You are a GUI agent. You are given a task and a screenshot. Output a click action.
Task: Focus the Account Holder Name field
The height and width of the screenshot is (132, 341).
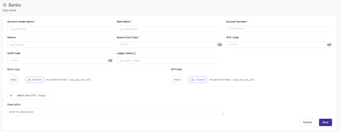click(x=60, y=29)
